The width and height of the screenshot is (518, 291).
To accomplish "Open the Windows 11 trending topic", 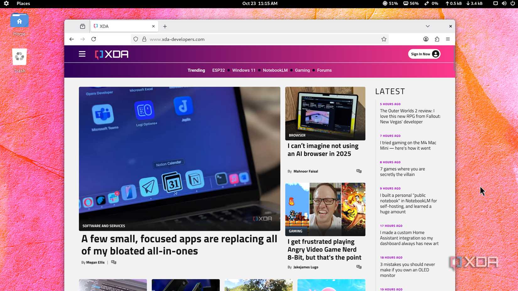I will tap(244, 70).
